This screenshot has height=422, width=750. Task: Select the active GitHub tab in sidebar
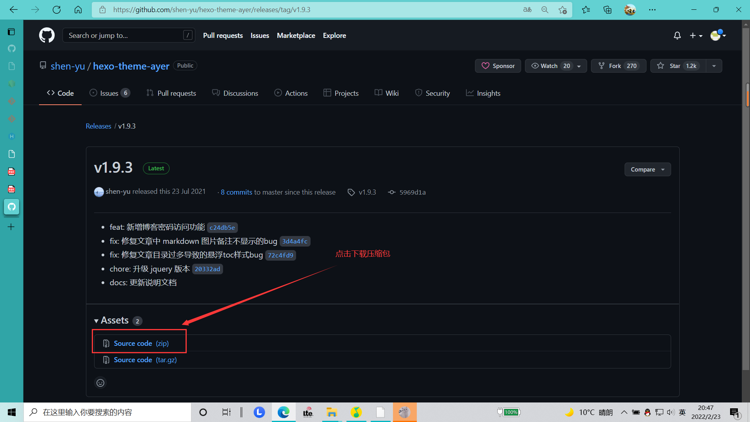pyautogui.click(x=12, y=207)
